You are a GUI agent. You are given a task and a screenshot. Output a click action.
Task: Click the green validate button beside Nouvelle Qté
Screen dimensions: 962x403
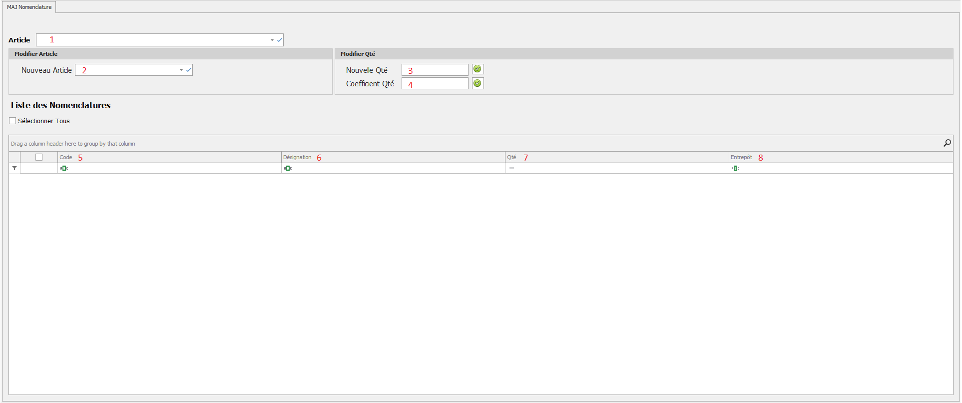pos(478,69)
